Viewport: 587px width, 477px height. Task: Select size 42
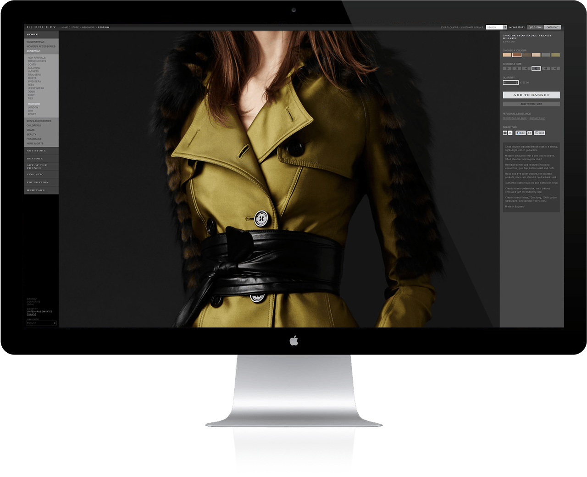536,68
